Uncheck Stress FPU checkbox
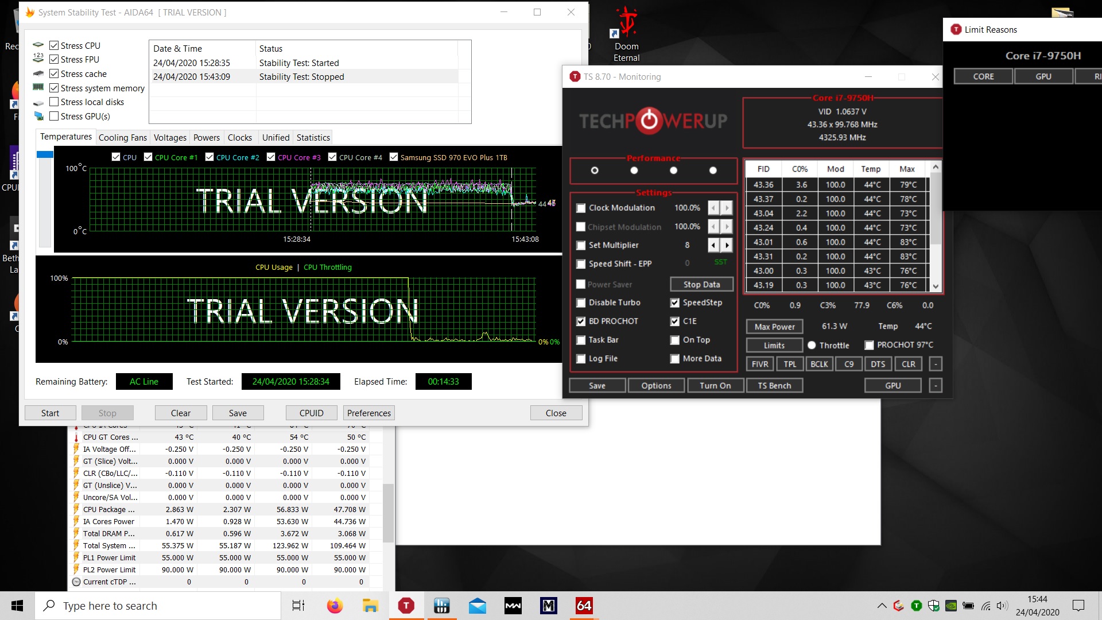This screenshot has height=620, width=1102. click(x=54, y=59)
